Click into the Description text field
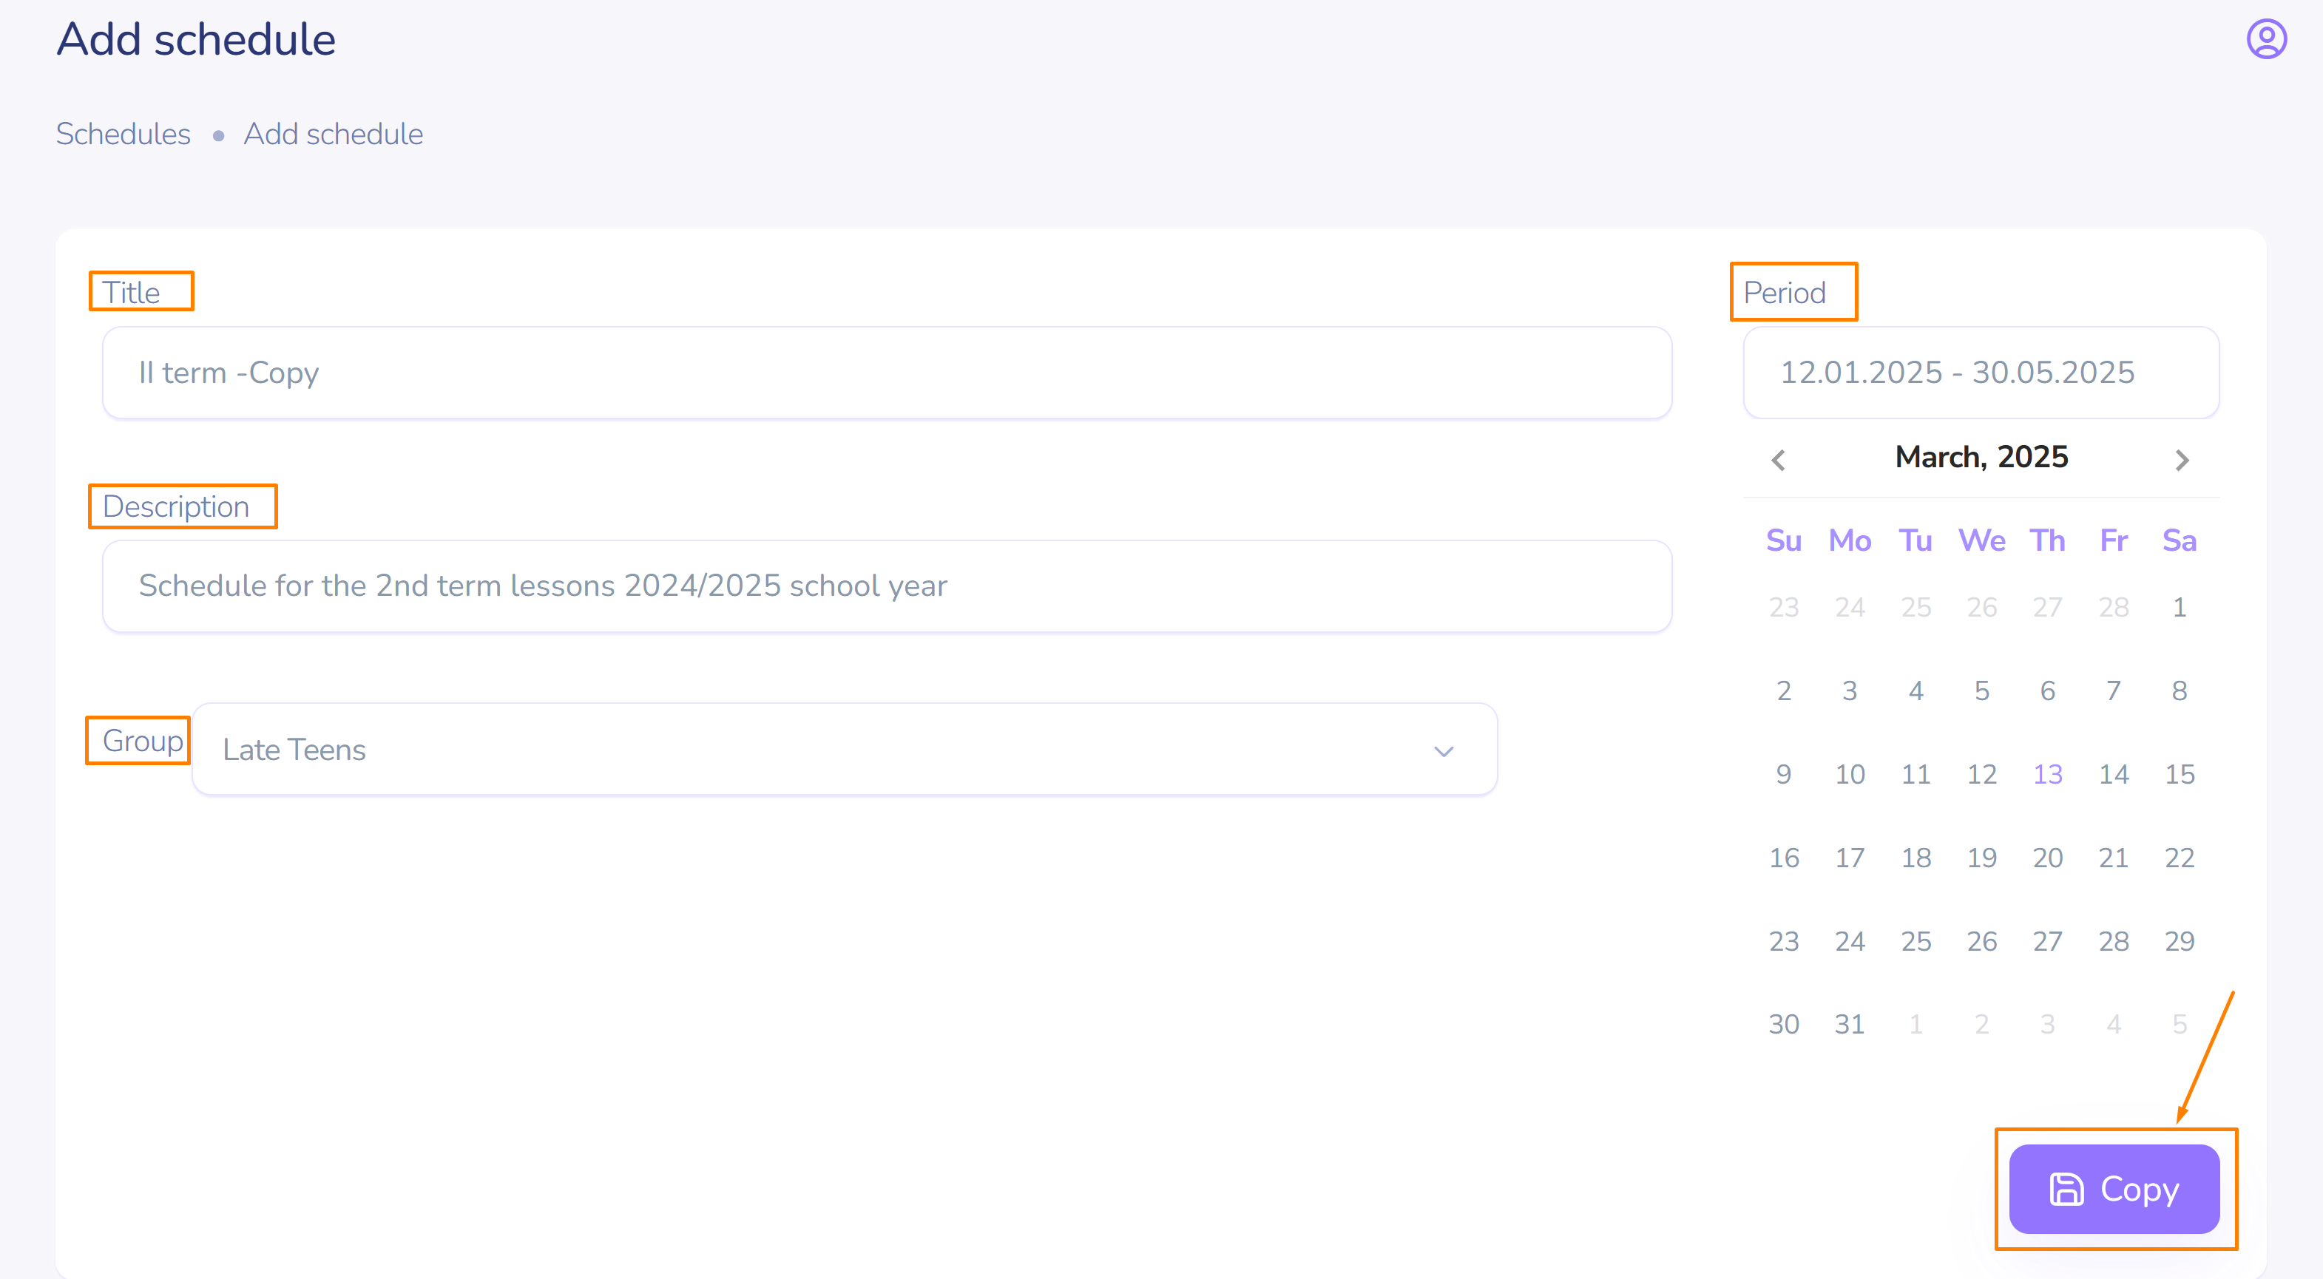Image resolution: width=2323 pixels, height=1279 pixels. [887, 586]
